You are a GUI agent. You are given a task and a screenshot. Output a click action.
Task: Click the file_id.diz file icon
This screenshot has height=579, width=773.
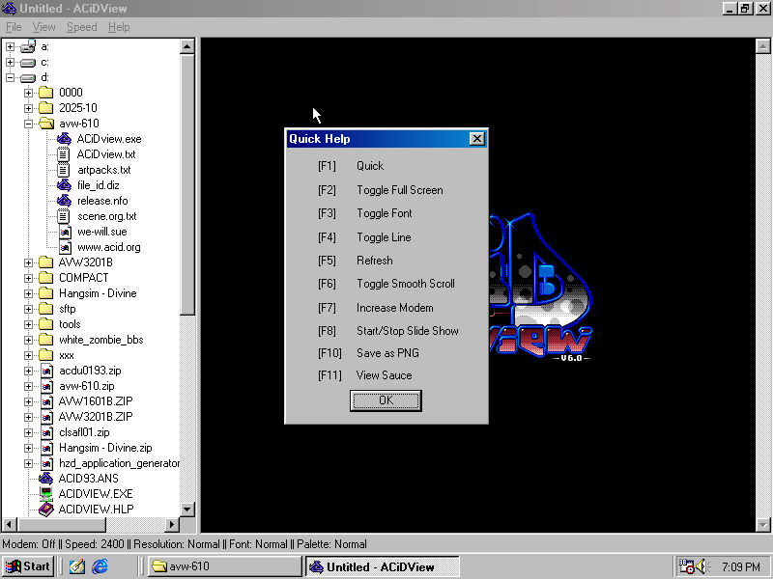(x=64, y=185)
